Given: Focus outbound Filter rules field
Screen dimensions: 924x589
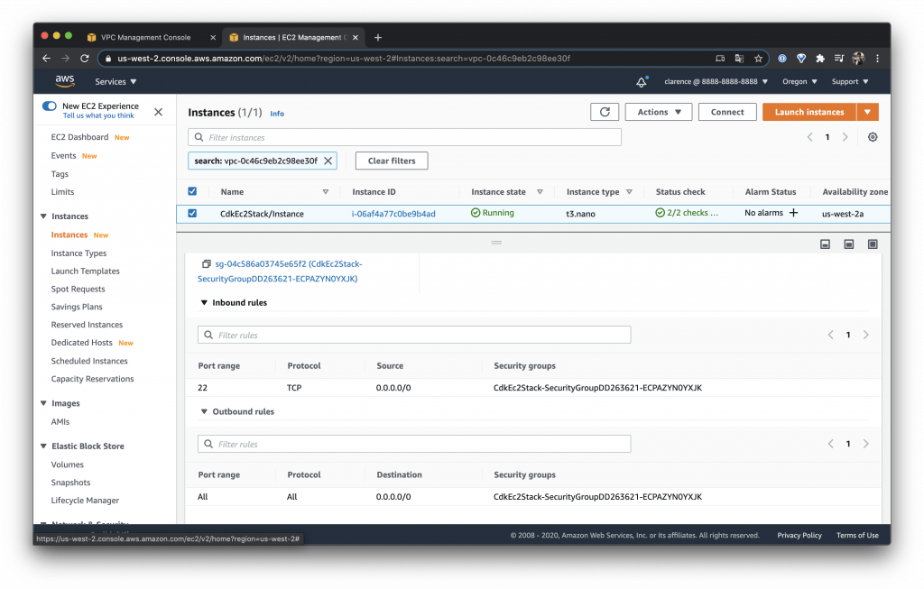Looking at the screenshot, I should (414, 444).
